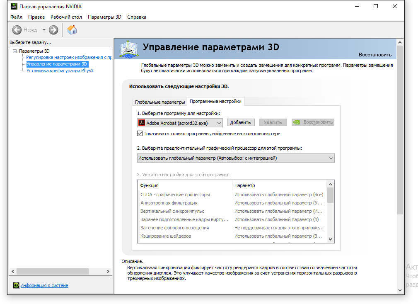This screenshot has height=304, width=418.
Task: Toggle 'Показывать только программы' checkbox
Action: point(140,134)
